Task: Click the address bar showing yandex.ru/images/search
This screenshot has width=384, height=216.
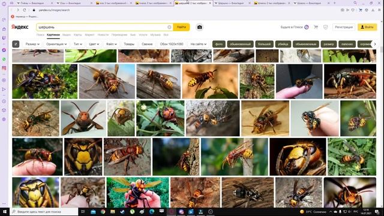Action: click(x=54, y=10)
